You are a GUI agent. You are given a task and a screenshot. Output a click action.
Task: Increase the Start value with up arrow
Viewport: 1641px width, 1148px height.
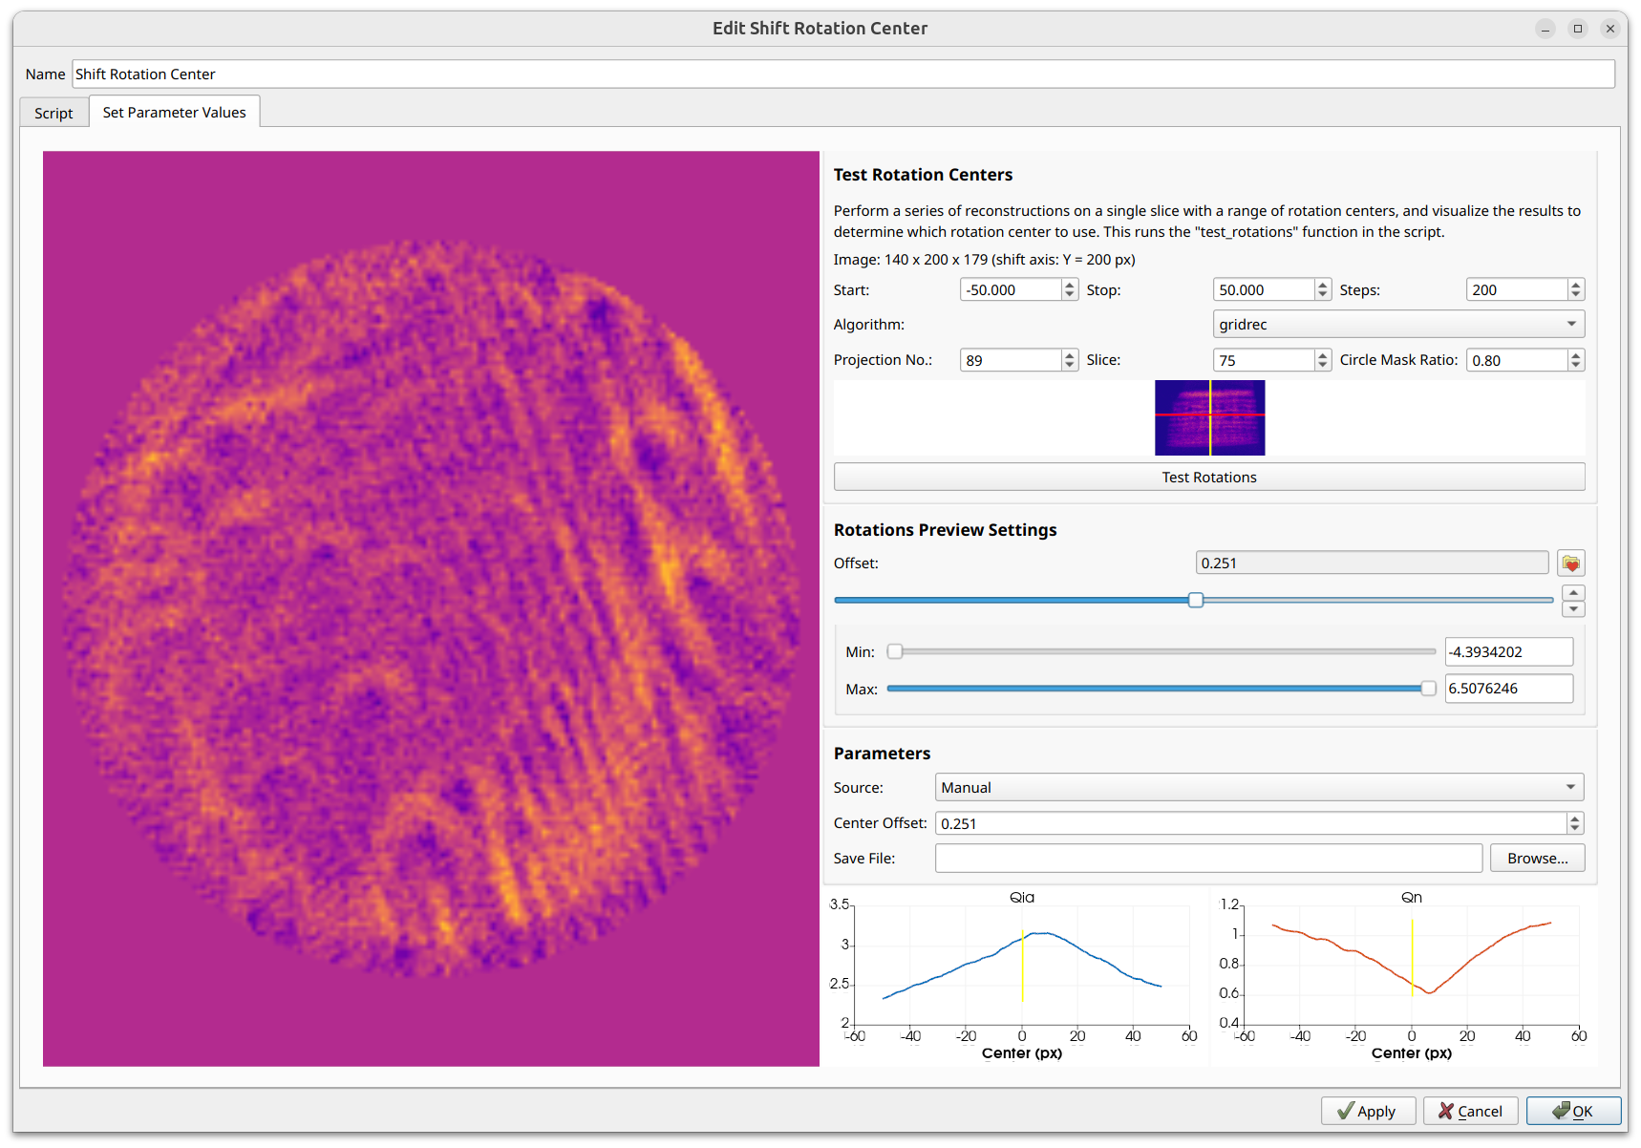pyautogui.click(x=1070, y=284)
